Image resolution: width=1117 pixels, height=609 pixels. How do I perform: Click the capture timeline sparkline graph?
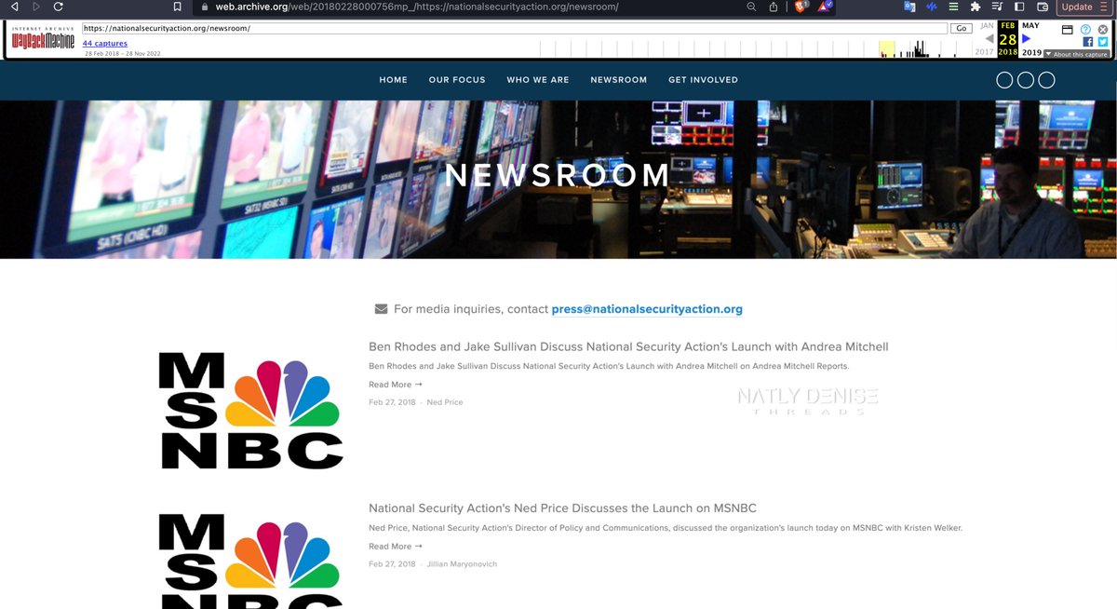tap(754, 48)
